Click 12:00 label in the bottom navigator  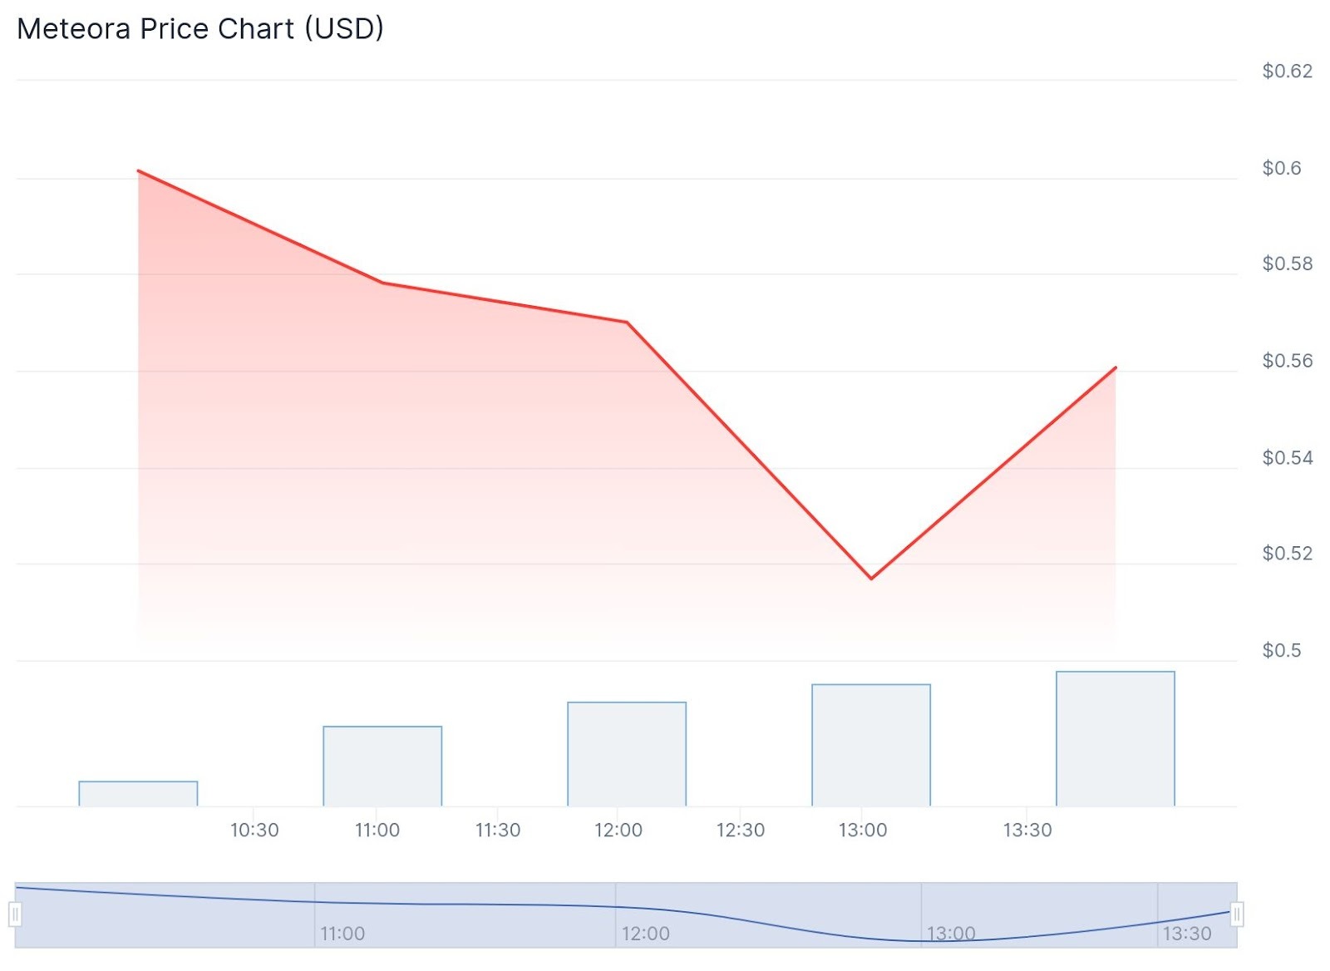click(646, 934)
